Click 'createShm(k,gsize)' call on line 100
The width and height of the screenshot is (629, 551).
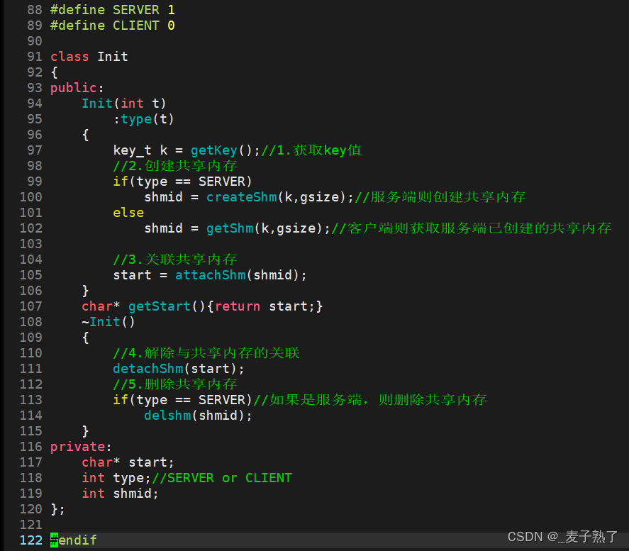point(276,197)
